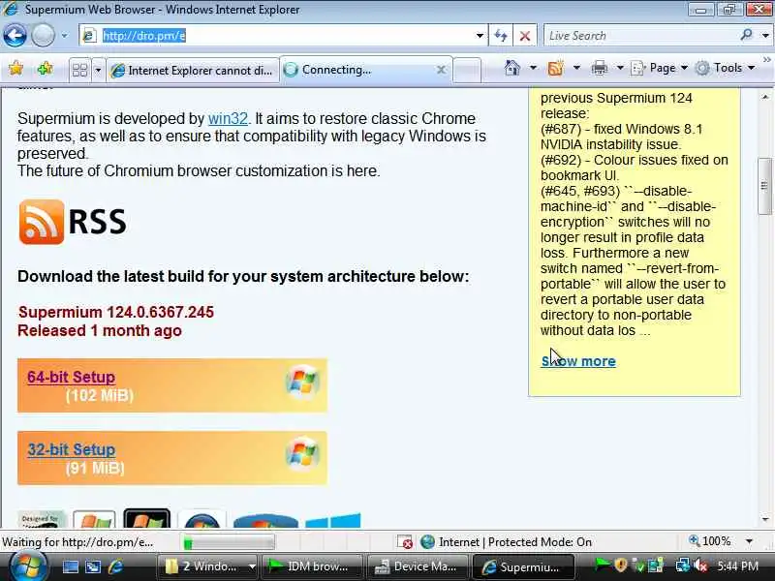Click the Home toolbar icon

pos(512,68)
